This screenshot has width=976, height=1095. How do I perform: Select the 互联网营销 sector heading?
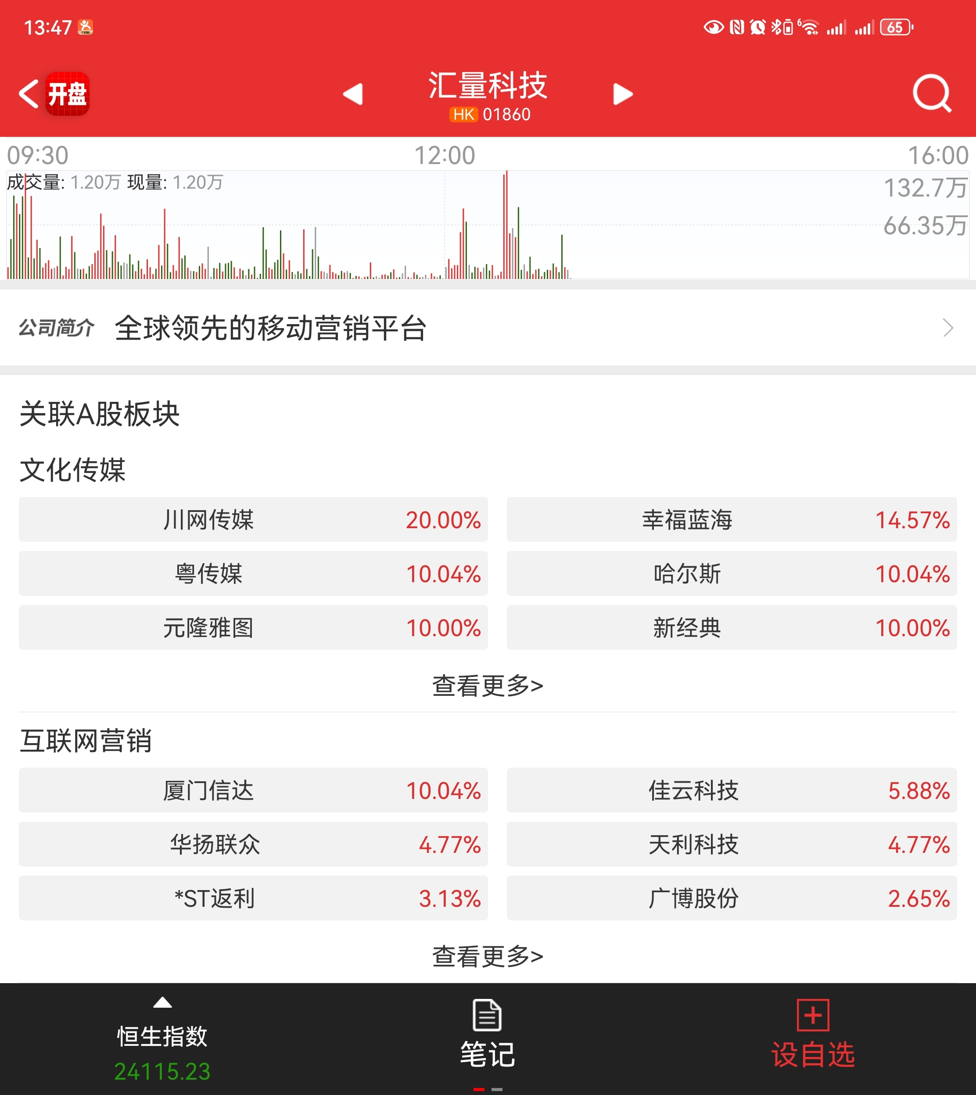pyautogui.click(x=86, y=741)
